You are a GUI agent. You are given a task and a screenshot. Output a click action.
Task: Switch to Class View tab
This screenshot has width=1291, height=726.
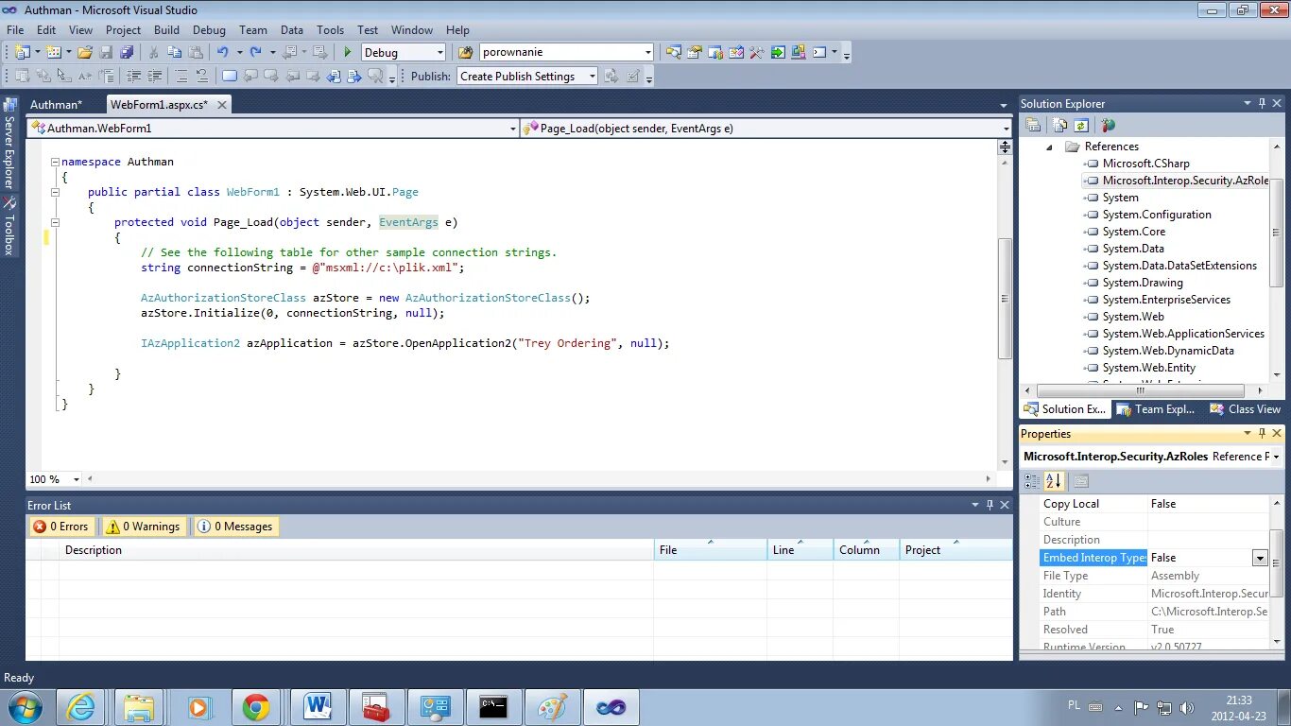coord(1246,409)
